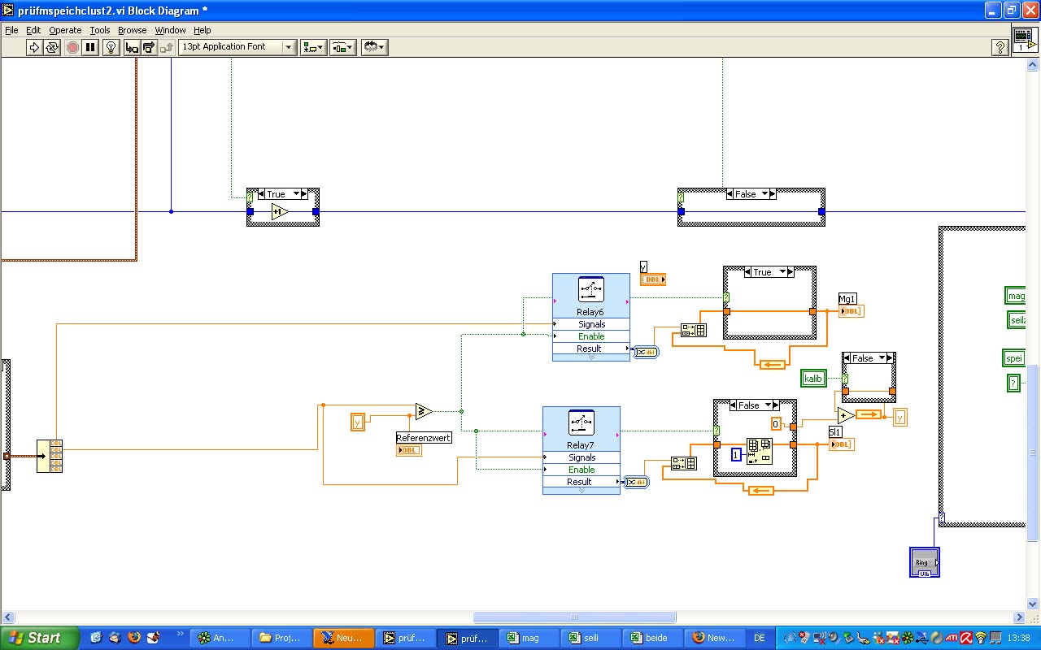Image resolution: width=1041 pixels, height=650 pixels.
Task: Expand the Relay6 node's bottom chevron
Action: click(590, 357)
